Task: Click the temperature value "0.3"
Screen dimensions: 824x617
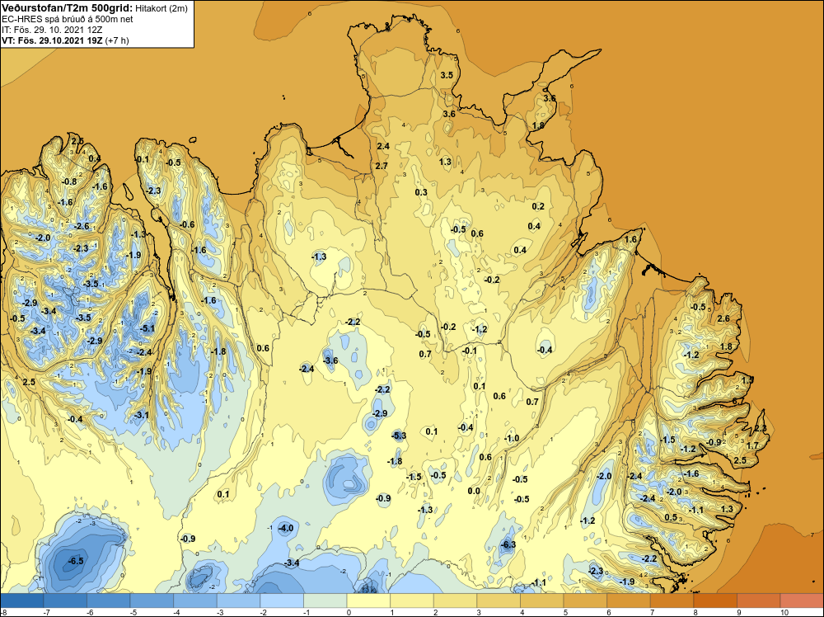Action: click(x=421, y=192)
